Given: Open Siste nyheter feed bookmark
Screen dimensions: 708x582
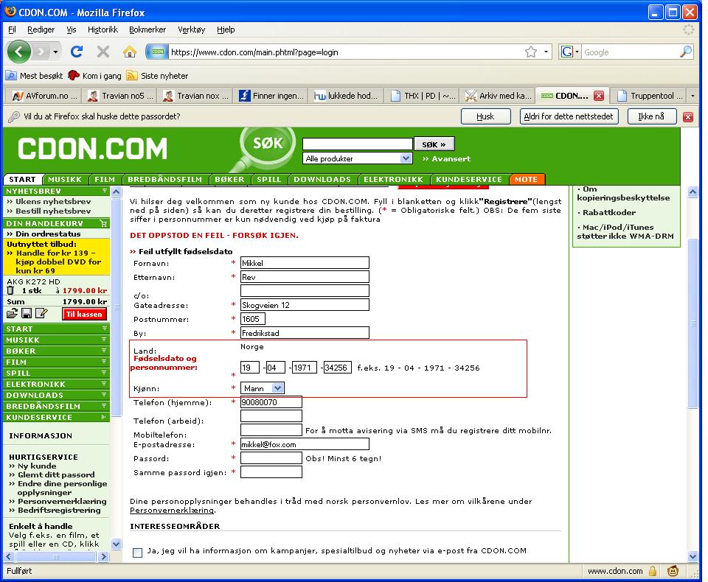Looking at the screenshot, I should (x=158, y=76).
